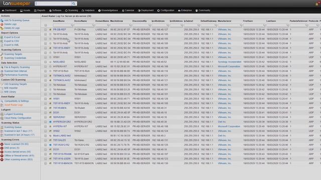Open the Configuration menu
The image size is (321, 180).
166,10
